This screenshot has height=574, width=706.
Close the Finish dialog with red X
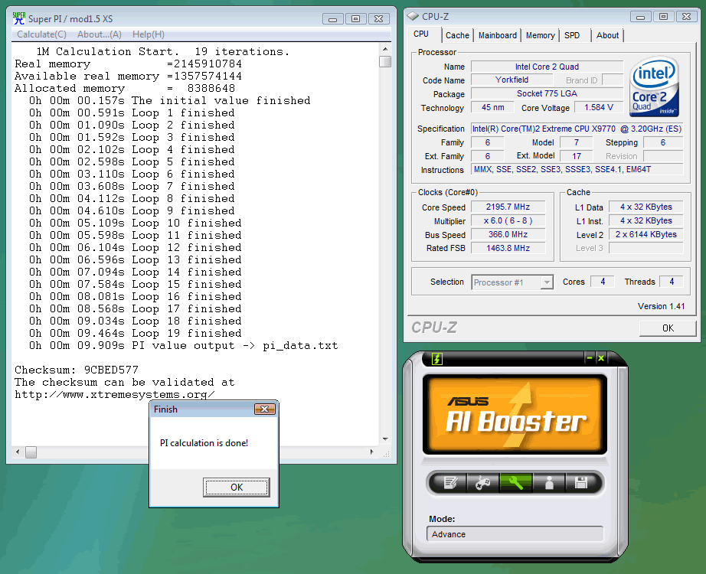click(265, 409)
